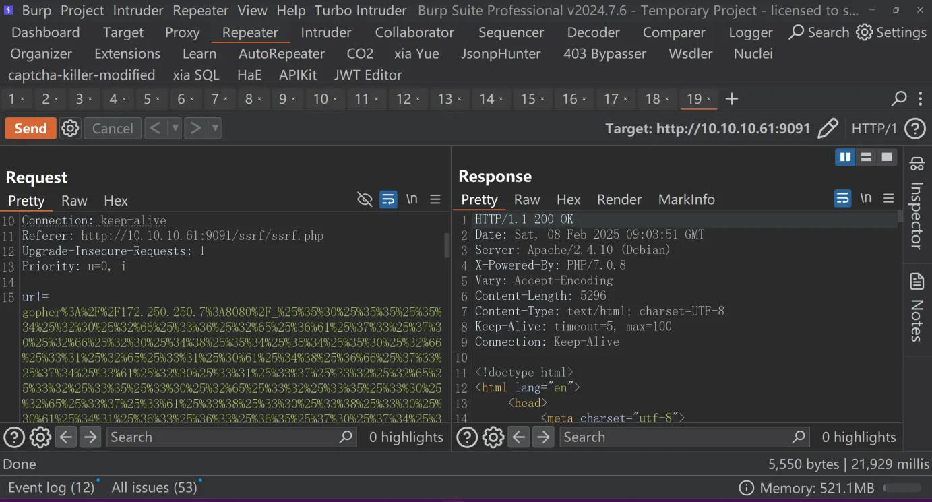Open Response search help icon
This screenshot has height=502, width=932.
467,437
